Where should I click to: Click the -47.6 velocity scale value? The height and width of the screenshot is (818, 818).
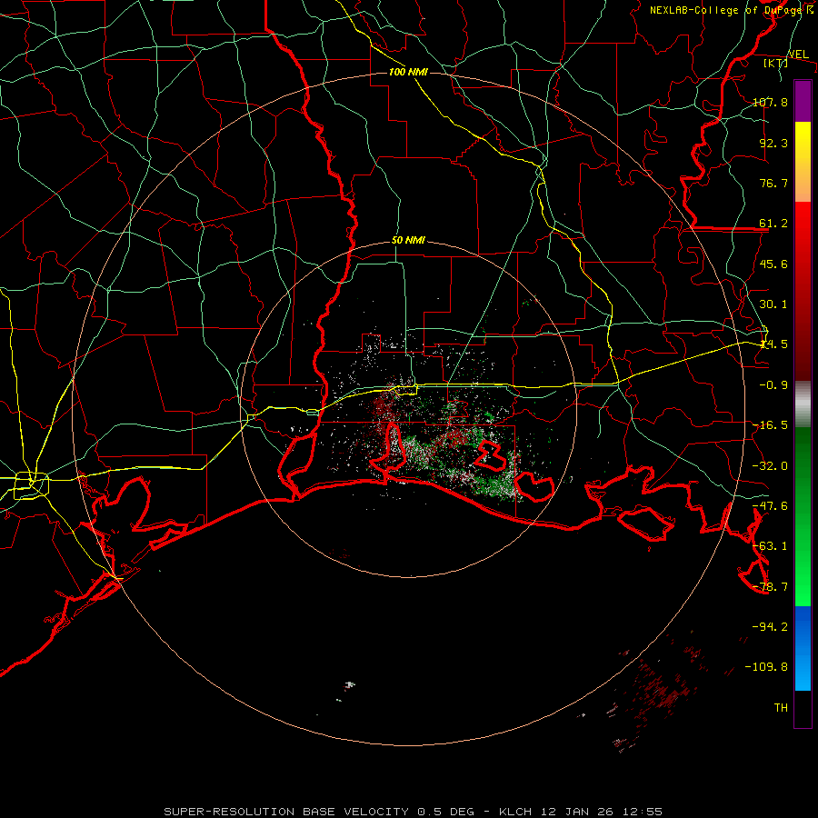[770, 506]
